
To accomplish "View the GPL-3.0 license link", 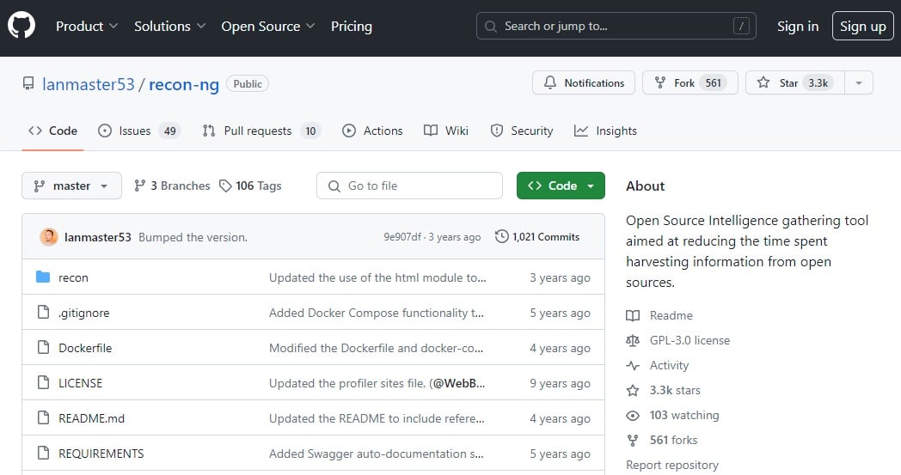I will point(678,340).
